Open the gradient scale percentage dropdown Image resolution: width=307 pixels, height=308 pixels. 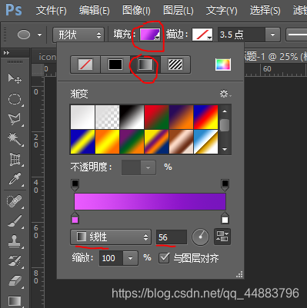coord(130,258)
